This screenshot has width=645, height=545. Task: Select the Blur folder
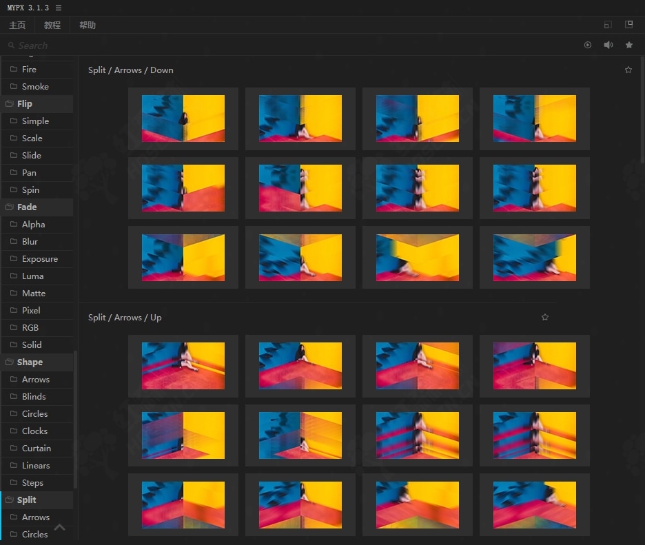(37, 241)
